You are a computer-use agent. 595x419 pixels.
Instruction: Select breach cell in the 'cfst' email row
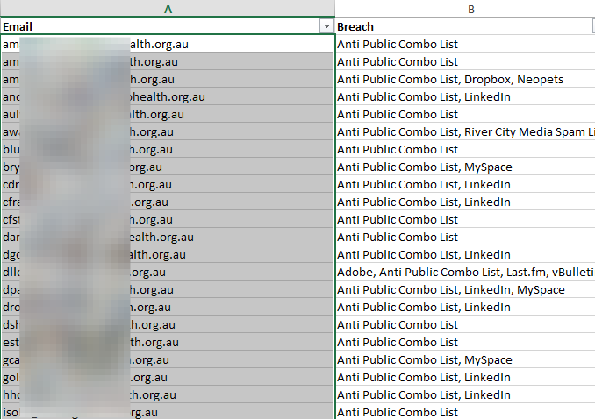point(465,219)
